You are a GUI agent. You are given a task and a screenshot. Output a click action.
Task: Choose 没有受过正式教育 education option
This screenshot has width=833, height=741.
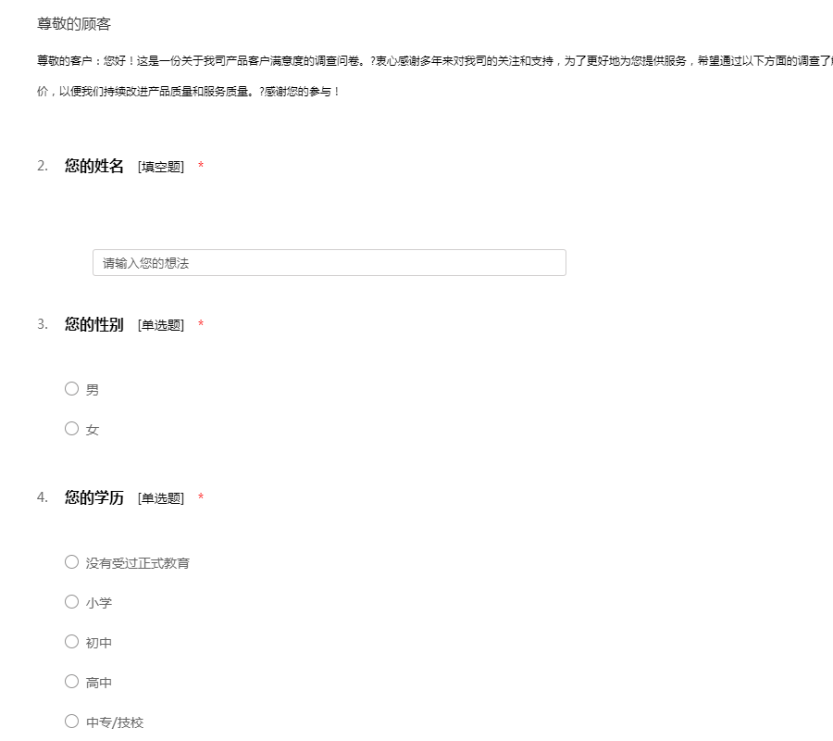click(x=71, y=562)
